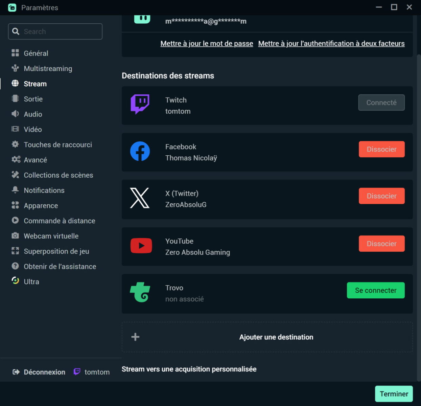Click the Commande à distance play icon
421x406 pixels.
tap(15, 220)
